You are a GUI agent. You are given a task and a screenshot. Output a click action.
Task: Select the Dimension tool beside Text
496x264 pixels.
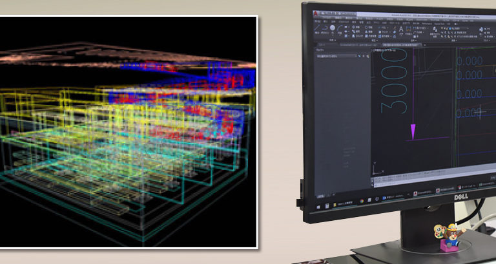[408, 30]
